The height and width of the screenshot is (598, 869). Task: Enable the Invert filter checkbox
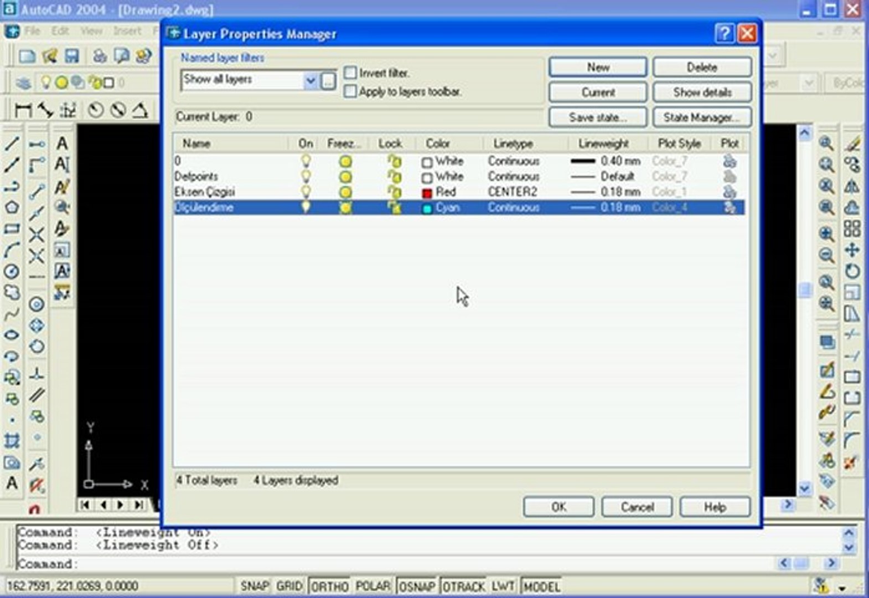coord(350,73)
